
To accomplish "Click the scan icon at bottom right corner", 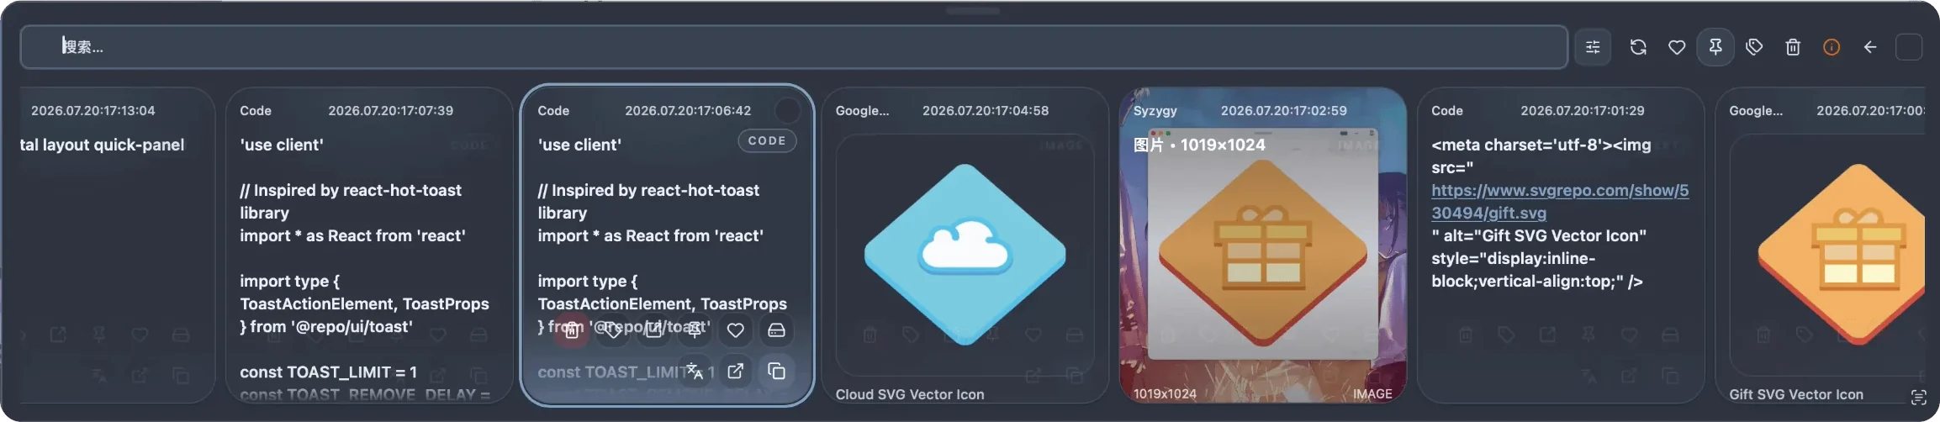I will 1919,397.
